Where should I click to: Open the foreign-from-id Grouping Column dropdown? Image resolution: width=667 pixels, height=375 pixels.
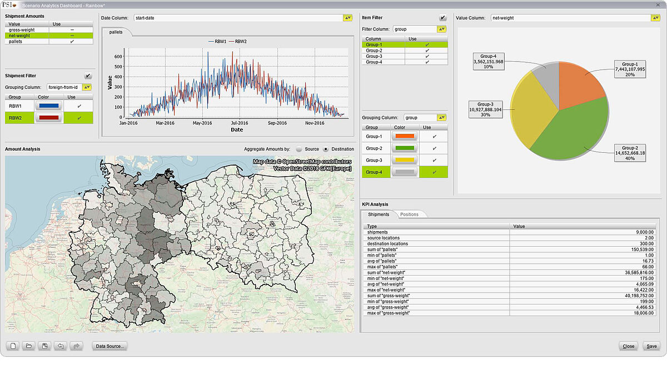[x=87, y=87]
